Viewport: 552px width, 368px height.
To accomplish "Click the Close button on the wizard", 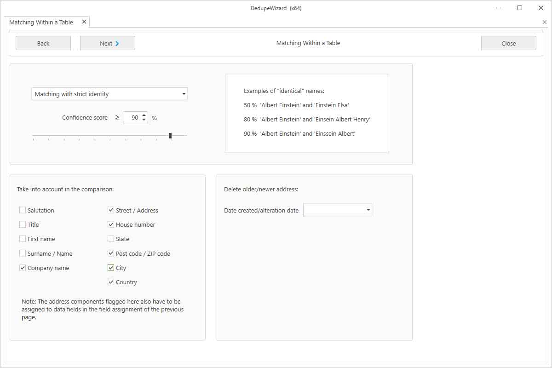I will pyautogui.click(x=508, y=43).
